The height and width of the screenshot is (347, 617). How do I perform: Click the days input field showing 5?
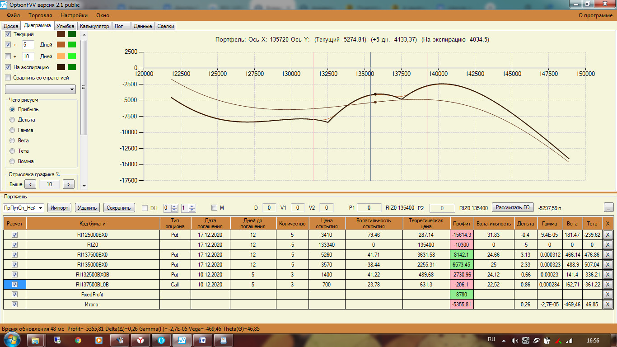[x=28, y=45]
